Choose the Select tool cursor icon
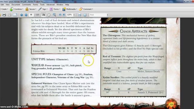Viewport: 194px width, 109px height. [44, 15]
